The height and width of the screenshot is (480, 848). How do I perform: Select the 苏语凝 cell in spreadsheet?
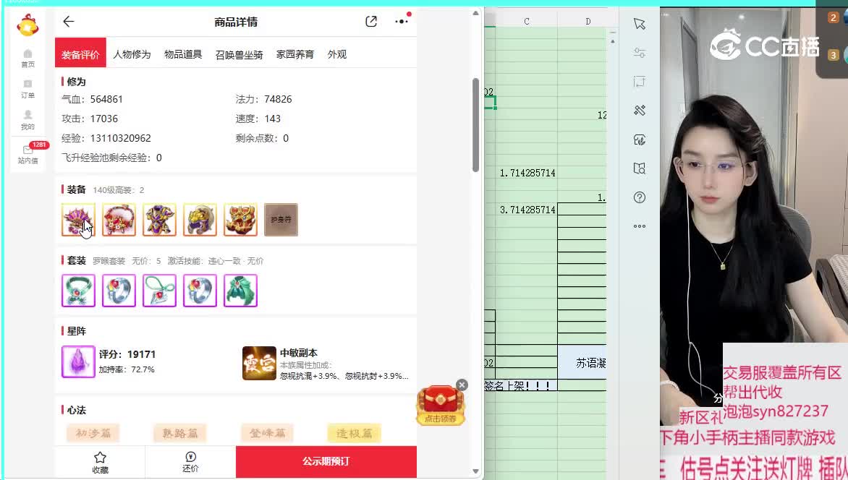click(x=582, y=362)
